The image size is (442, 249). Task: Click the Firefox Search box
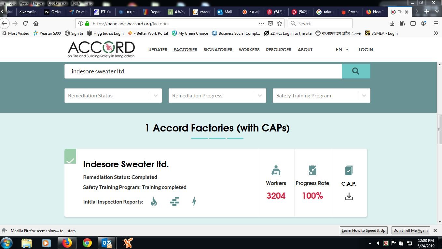[x=320, y=23]
